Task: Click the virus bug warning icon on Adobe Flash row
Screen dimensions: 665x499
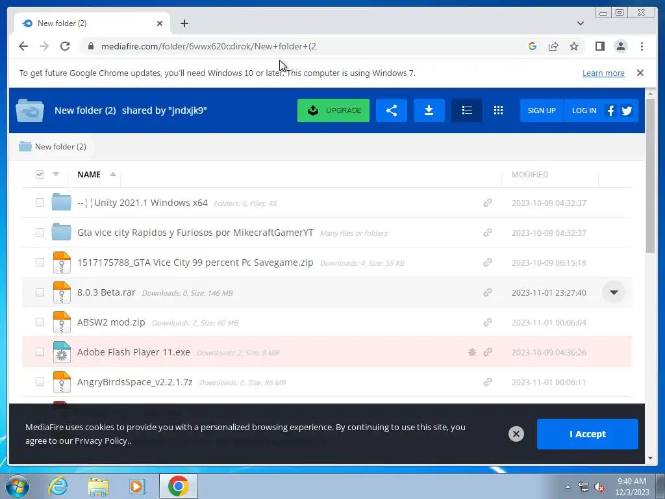Action: pyautogui.click(x=471, y=352)
